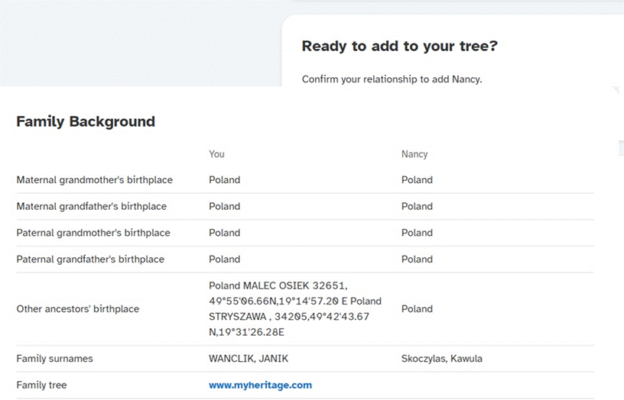Screen dimensions: 624x400
Task: Open the www.myheritage.com family tree link
Action: tap(260, 385)
